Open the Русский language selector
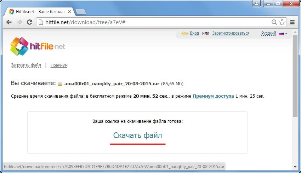Image resolution: width=301 pixels, height=173 pixels. (x=268, y=33)
